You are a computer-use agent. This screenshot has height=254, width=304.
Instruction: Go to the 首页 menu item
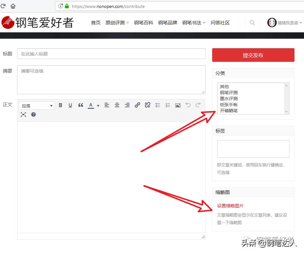coord(96,23)
